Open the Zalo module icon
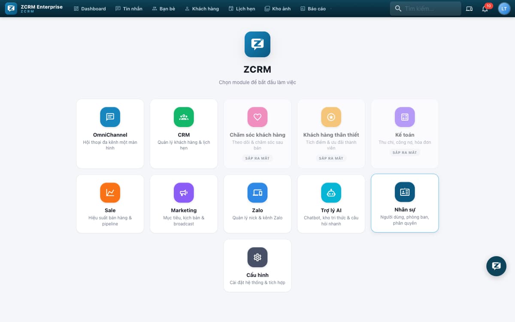This screenshot has height=322, width=515. [x=257, y=192]
